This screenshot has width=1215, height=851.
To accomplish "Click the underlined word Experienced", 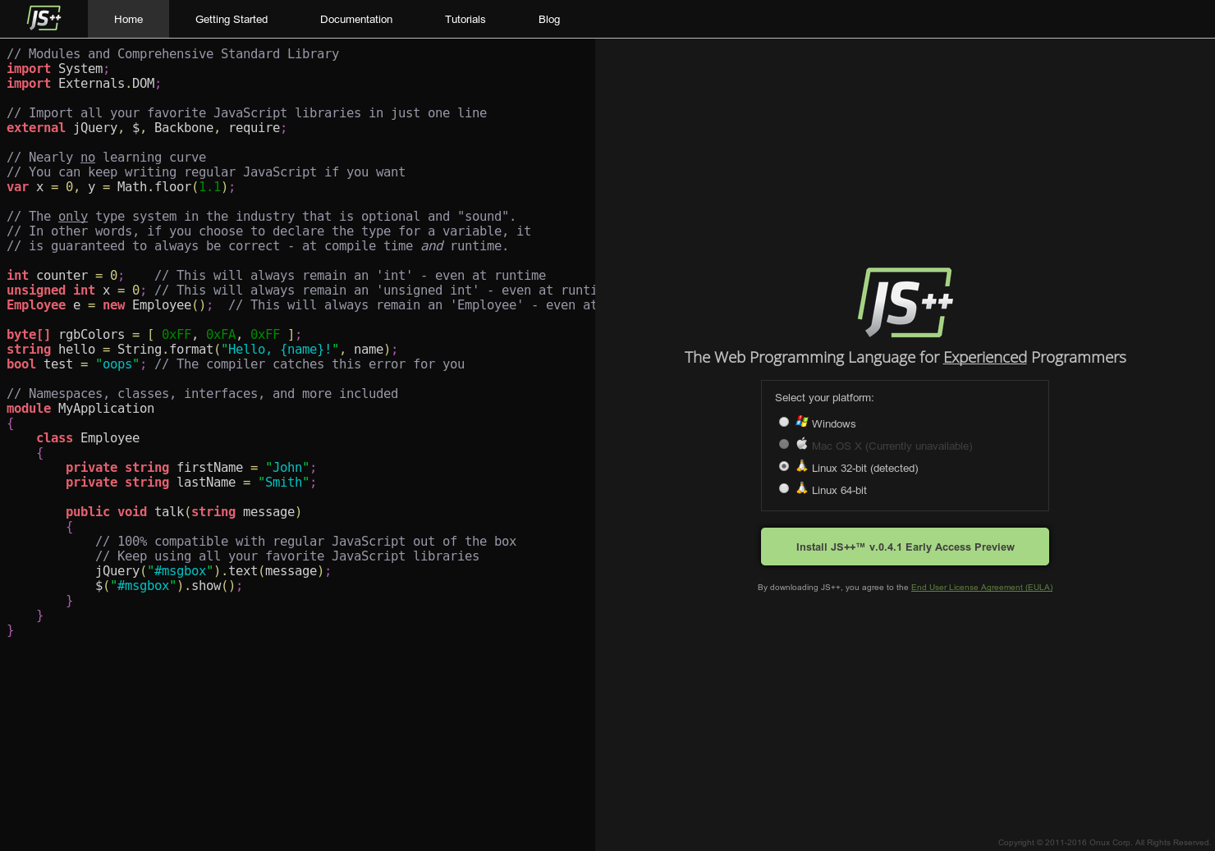I will pyautogui.click(x=984, y=357).
